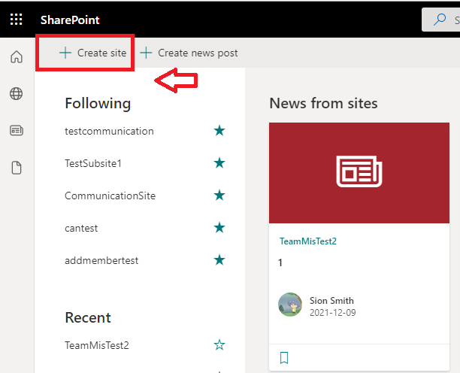
Task: Click the SharePoint title link
Action: click(70, 20)
